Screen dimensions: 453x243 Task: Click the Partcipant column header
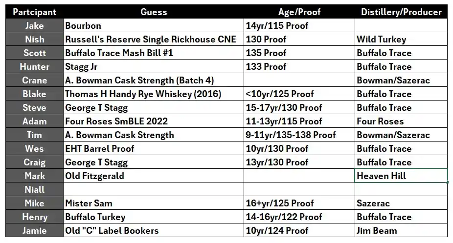pos(34,12)
